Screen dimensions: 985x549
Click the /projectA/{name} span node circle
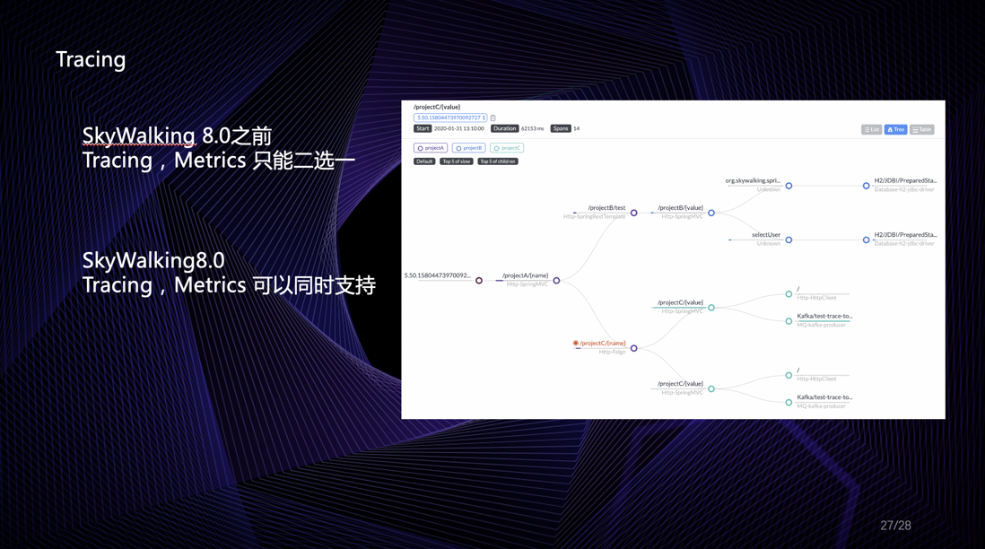tap(556, 281)
